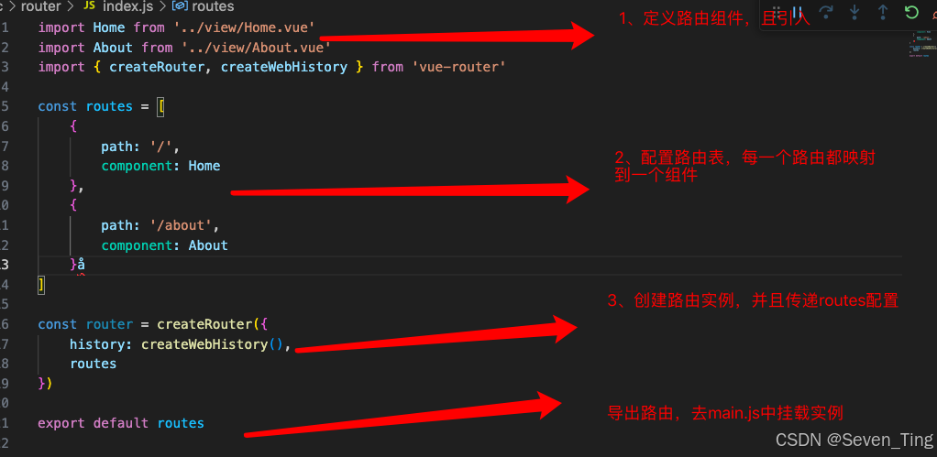Click on 'export default routes' identifier routes

pos(181,424)
